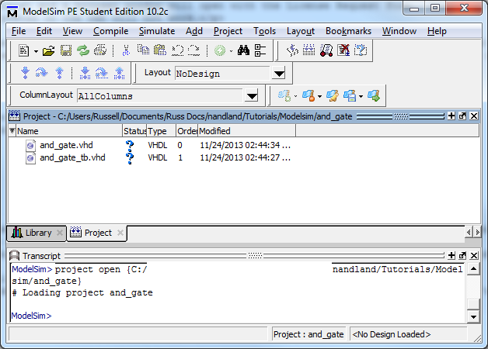This screenshot has height=349, width=488.
Task: Click the Paste clipboard icon
Action: (x=160, y=50)
